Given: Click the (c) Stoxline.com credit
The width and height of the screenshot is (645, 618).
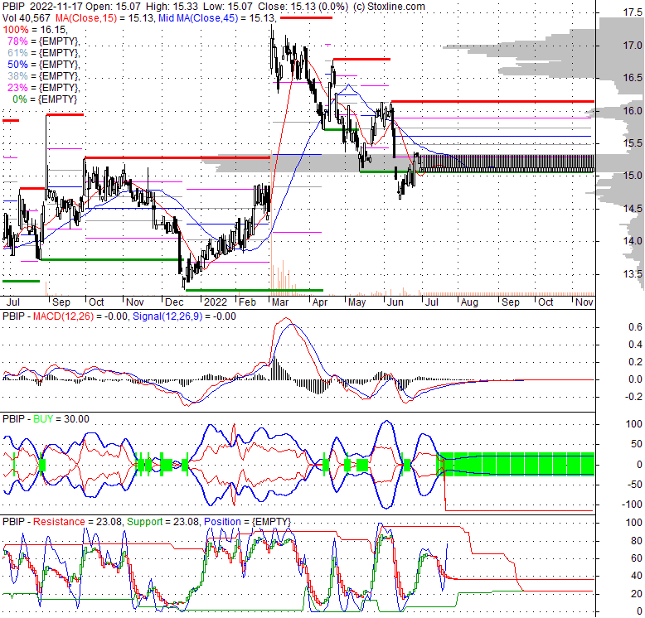Looking at the screenshot, I should (389, 7).
